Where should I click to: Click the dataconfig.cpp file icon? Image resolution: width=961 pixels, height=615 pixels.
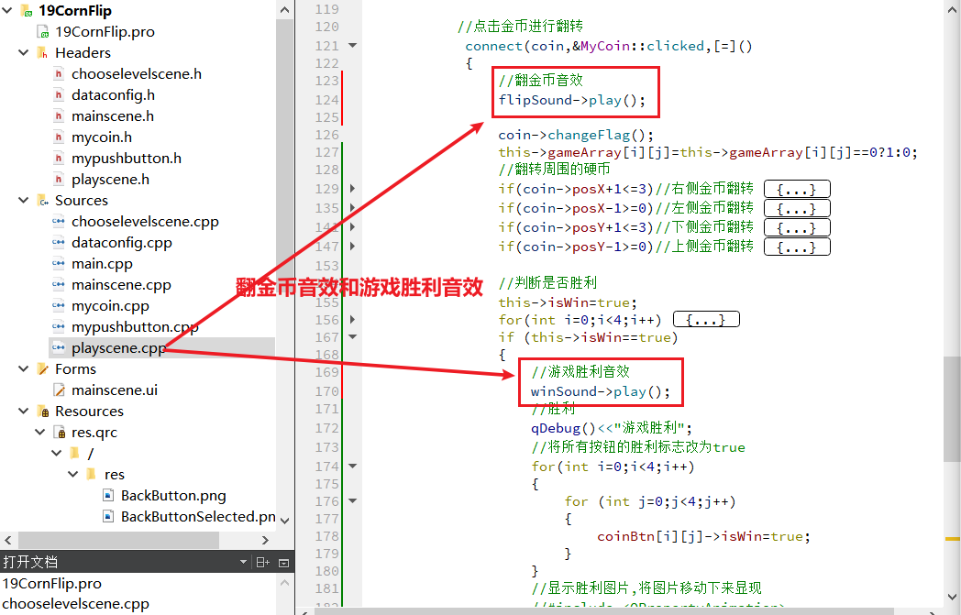[x=59, y=243]
